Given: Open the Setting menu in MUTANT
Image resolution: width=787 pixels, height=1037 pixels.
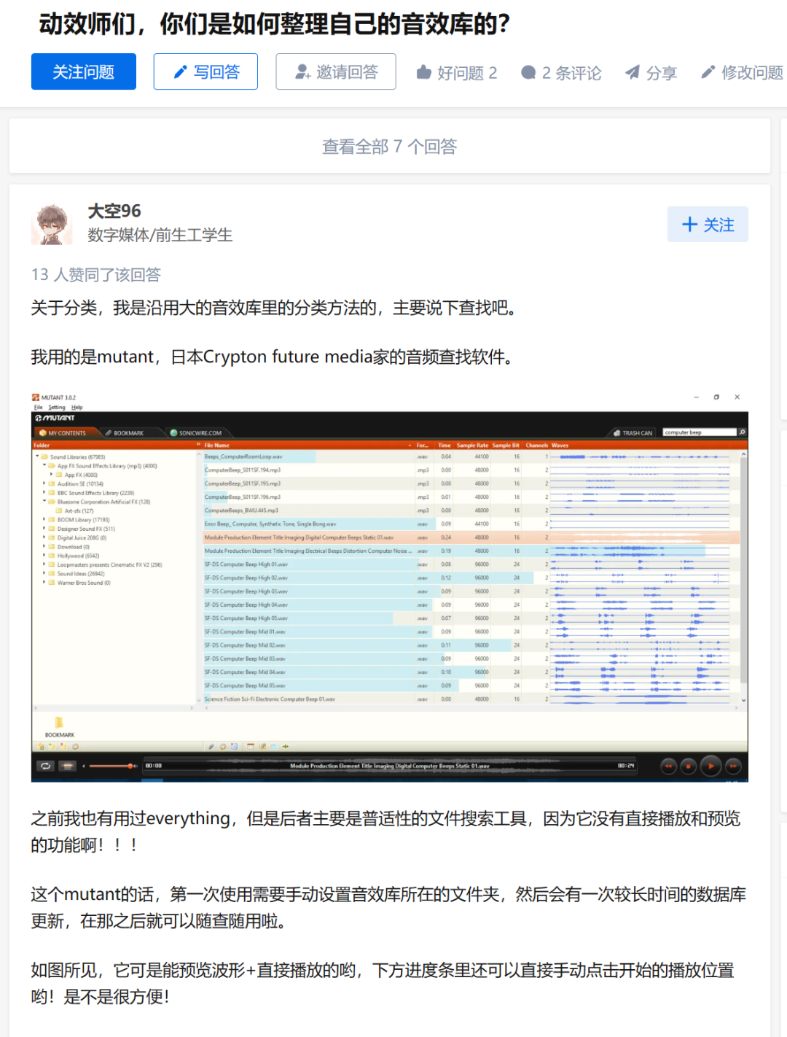Looking at the screenshot, I should point(57,407).
